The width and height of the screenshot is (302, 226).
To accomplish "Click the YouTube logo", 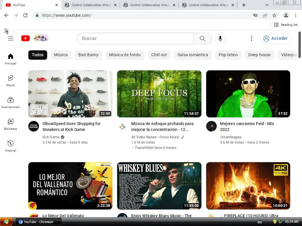I will pyautogui.click(x=25, y=38).
